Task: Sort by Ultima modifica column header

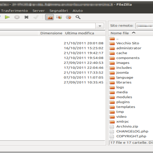Action: [x=80, y=33]
